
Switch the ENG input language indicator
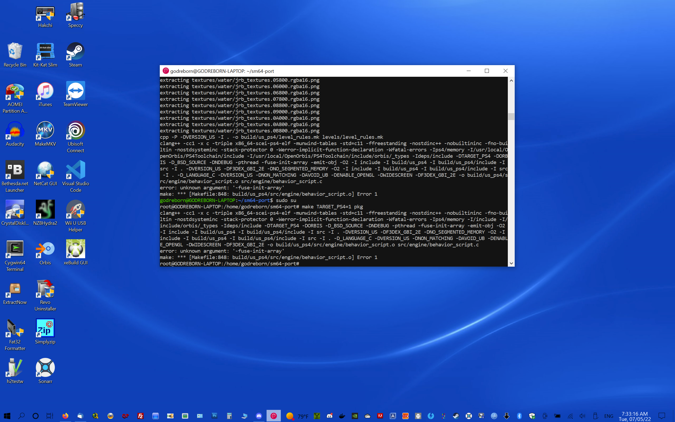(609, 416)
